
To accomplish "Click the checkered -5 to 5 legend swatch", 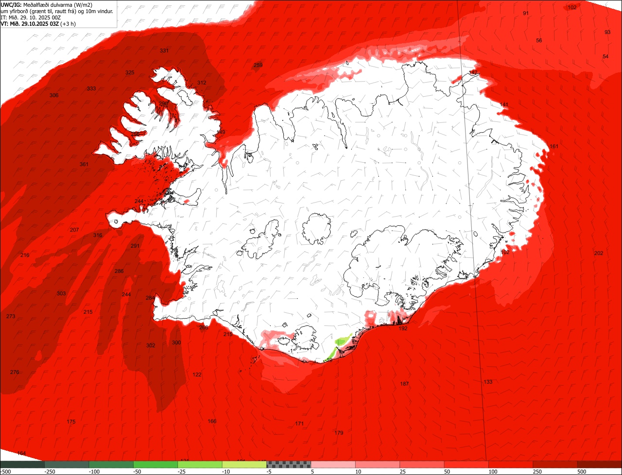I will click(289, 464).
